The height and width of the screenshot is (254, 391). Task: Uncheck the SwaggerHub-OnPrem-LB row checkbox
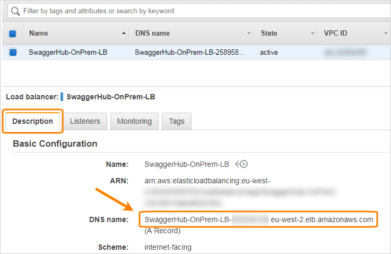(13, 52)
